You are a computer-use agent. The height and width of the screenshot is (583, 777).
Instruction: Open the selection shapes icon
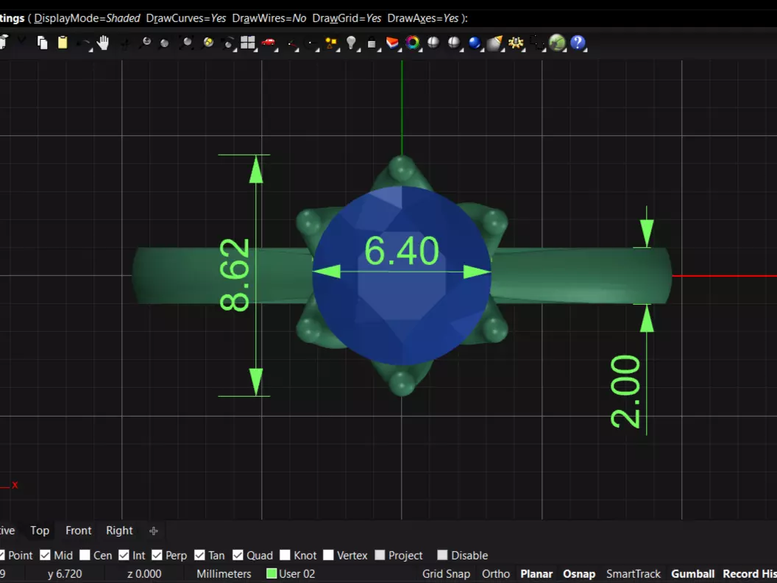click(330, 43)
